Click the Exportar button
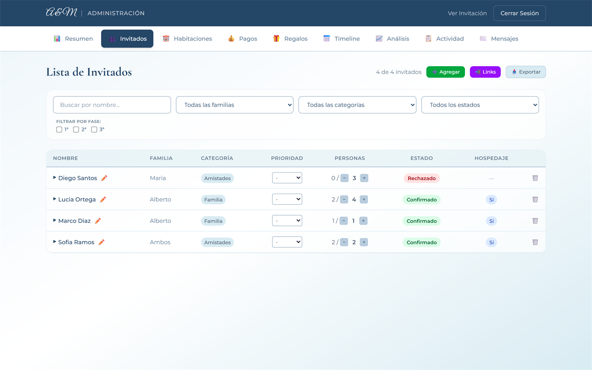 [x=526, y=72]
